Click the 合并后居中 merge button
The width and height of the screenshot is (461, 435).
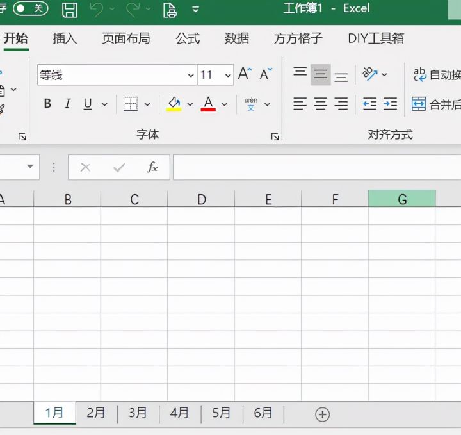(x=436, y=104)
